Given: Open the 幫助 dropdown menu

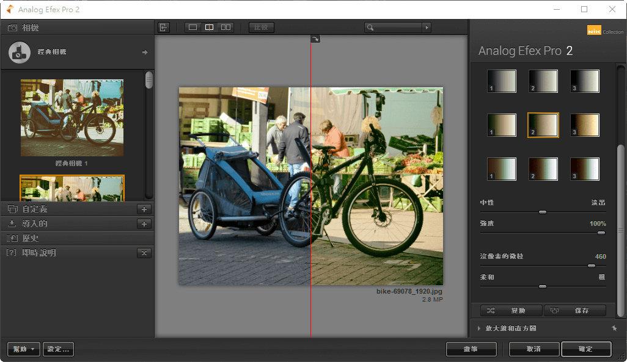Looking at the screenshot, I should click(24, 349).
